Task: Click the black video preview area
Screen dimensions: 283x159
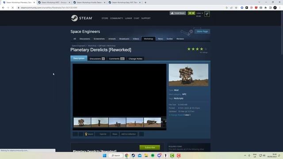Action: click(119, 90)
